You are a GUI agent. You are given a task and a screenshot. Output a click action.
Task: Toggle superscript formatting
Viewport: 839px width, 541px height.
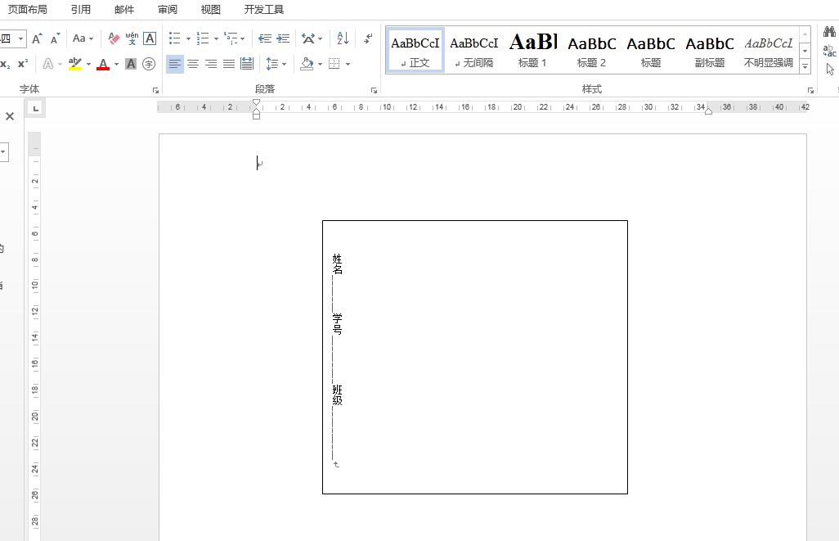23,64
